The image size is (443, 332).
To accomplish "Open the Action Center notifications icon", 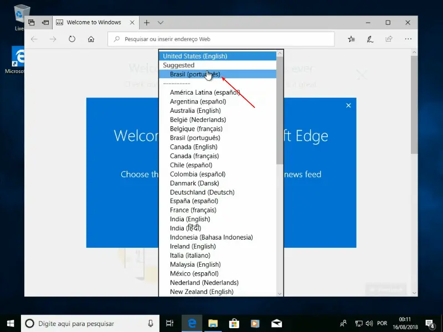I will pos(430,324).
